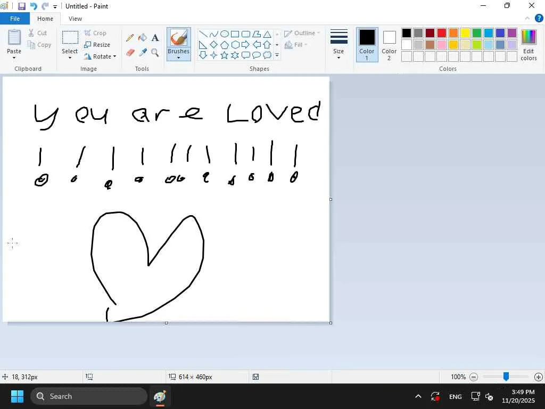Viewport: 545px width, 409px height.
Task: Choose the Right arrow shape
Action: tap(246, 45)
